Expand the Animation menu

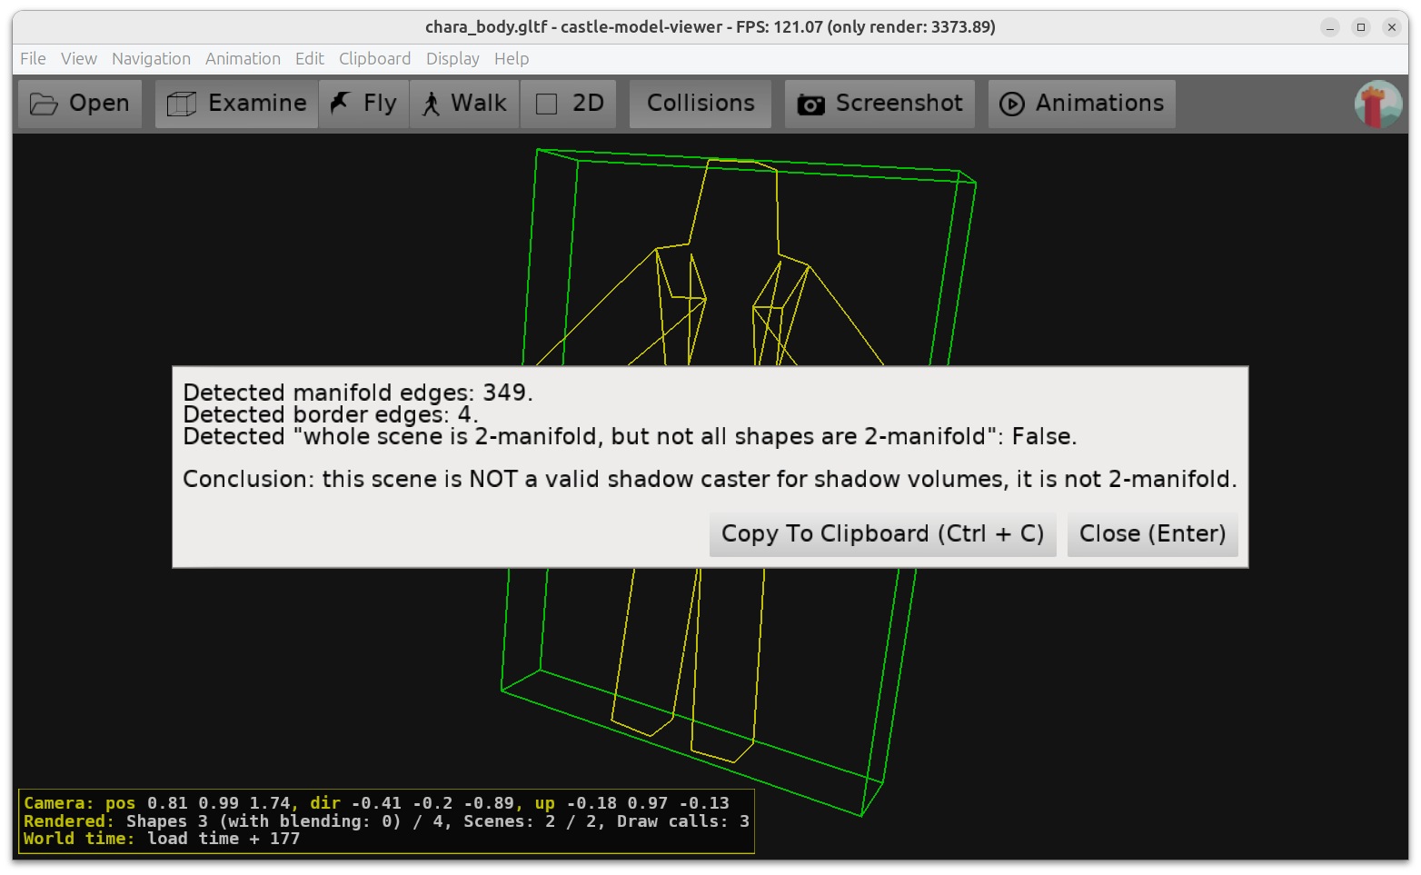pyautogui.click(x=243, y=59)
